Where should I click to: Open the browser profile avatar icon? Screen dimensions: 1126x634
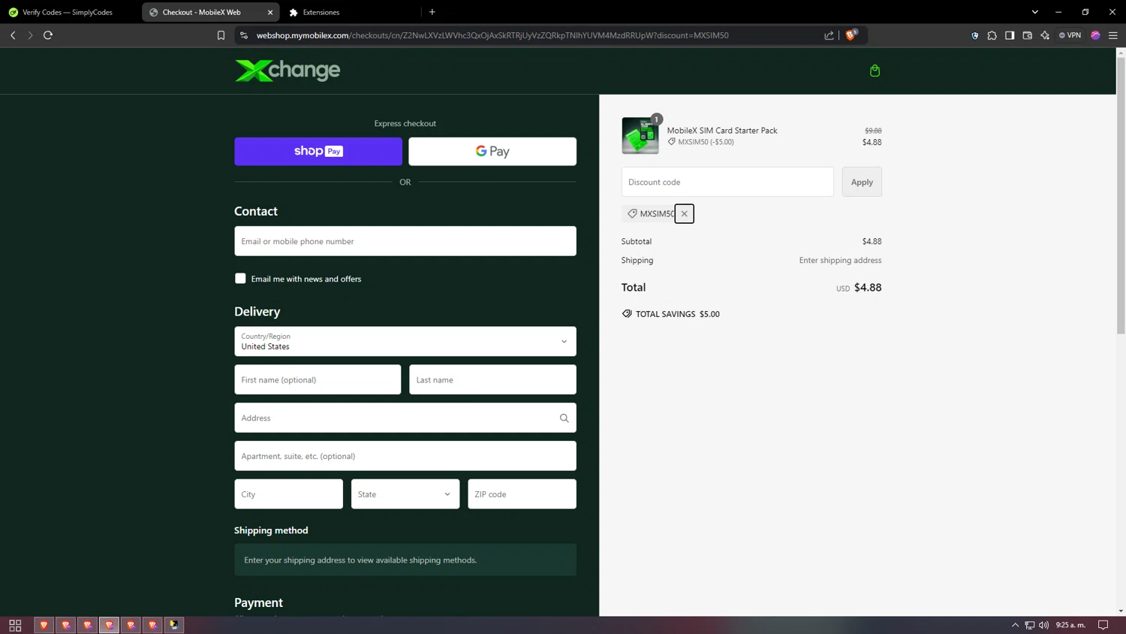pyautogui.click(x=1095, y=35)
